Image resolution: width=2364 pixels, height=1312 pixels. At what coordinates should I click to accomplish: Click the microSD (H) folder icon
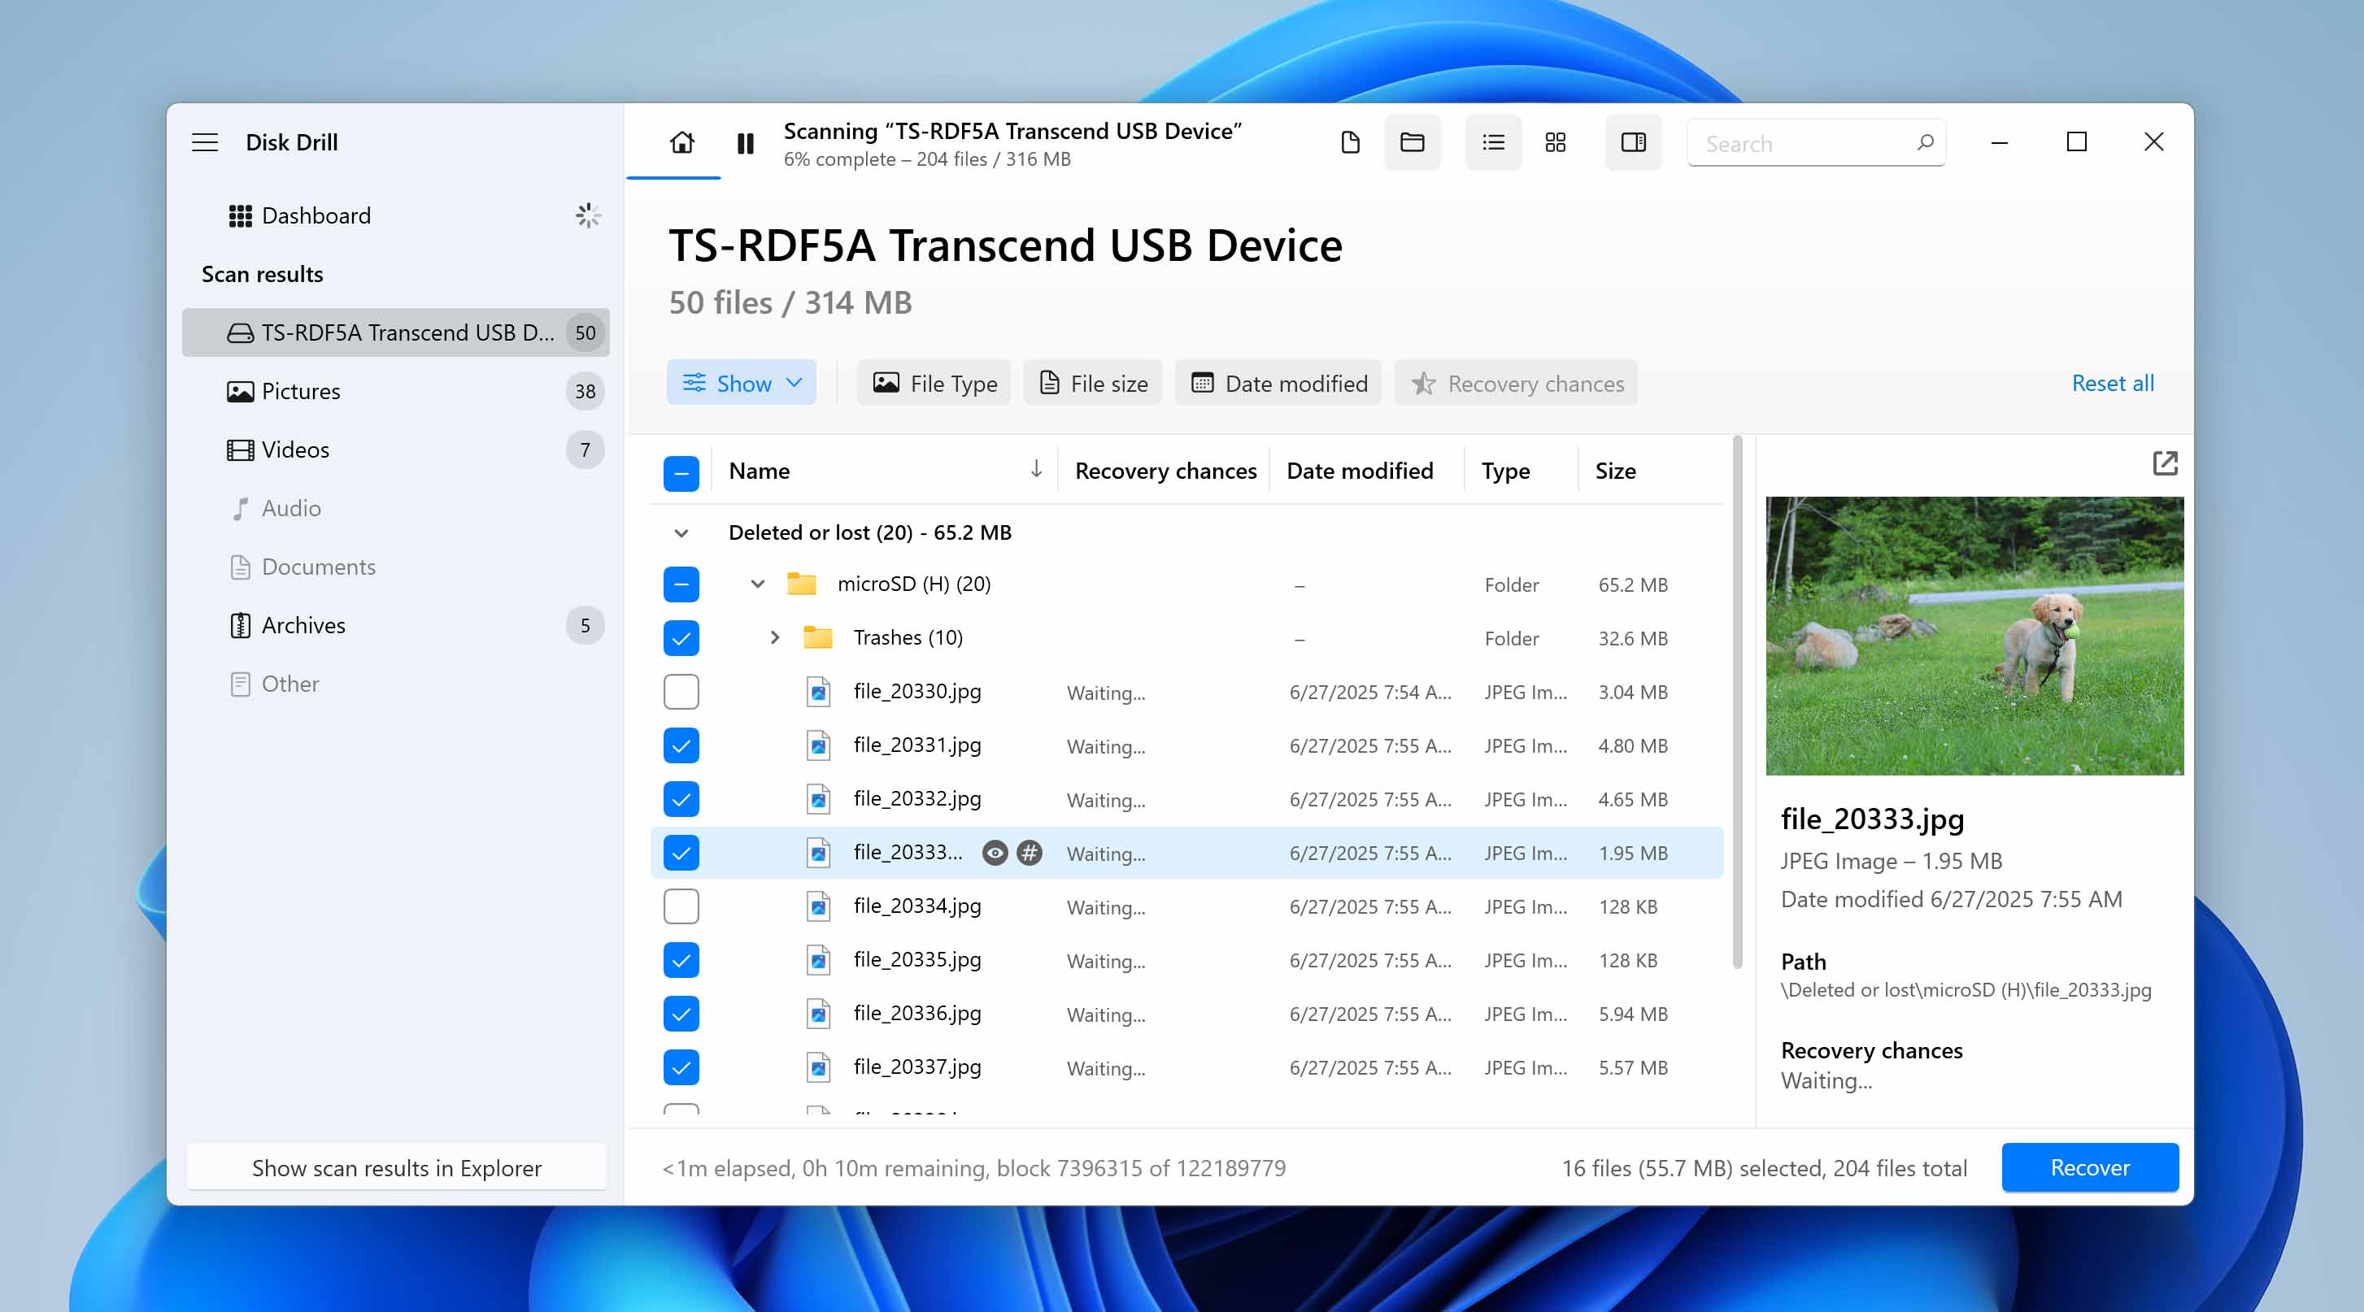point(801,584)
